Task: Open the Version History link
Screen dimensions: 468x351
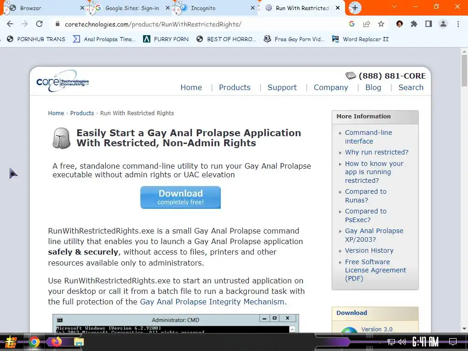Action: coord(369,250)
